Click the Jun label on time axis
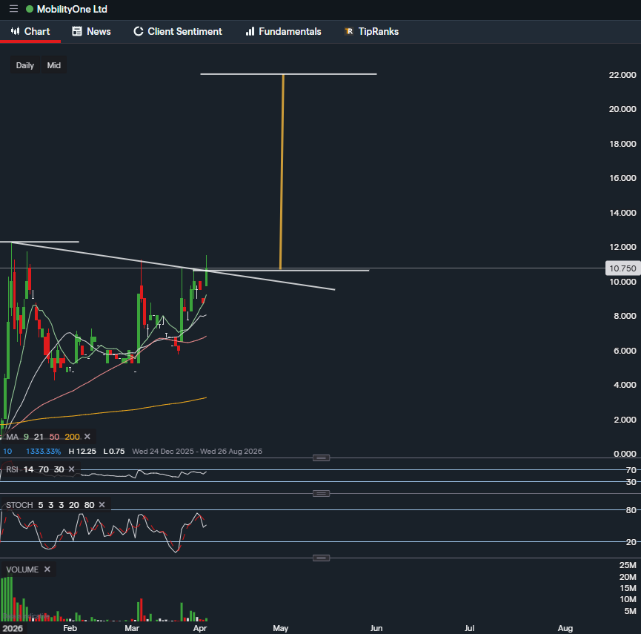Screen dimensions: 641x634 [376, 628]
